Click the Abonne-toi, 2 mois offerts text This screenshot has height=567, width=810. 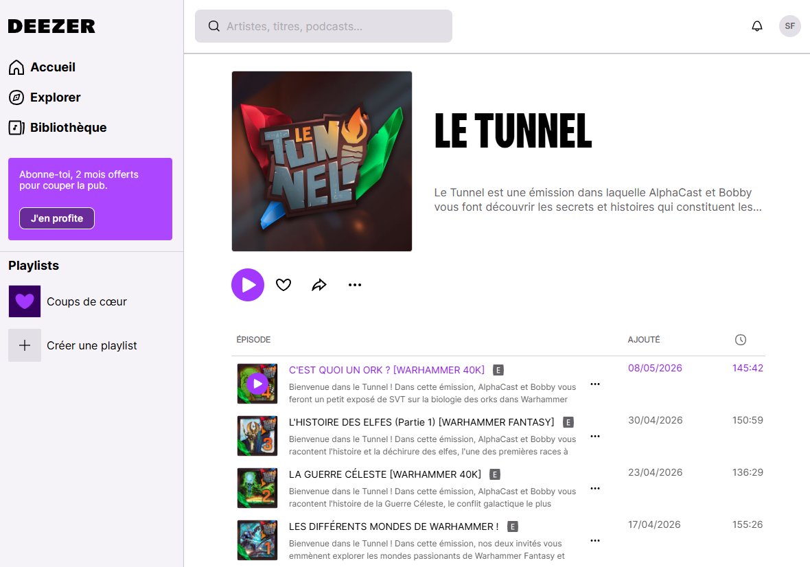(79, 180)
